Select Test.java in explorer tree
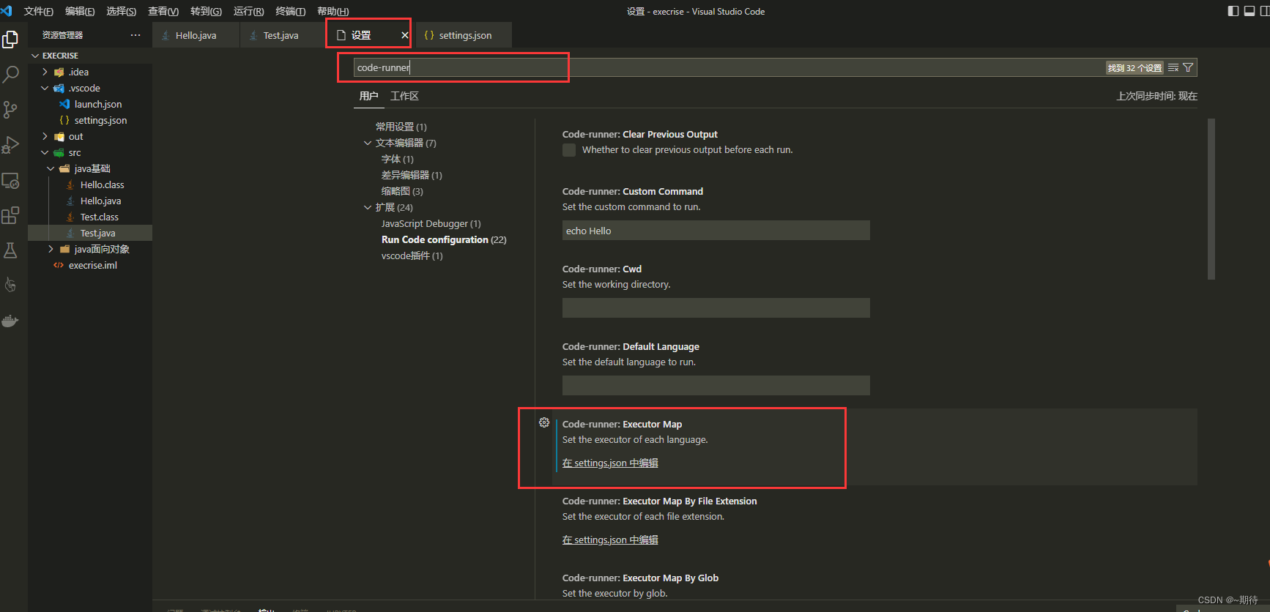This screenshot has height=612, width=1270. pos(90,233)
